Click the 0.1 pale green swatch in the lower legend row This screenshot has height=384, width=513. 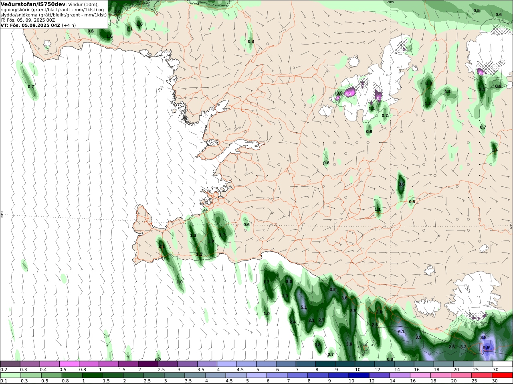[x=10, y=376]
